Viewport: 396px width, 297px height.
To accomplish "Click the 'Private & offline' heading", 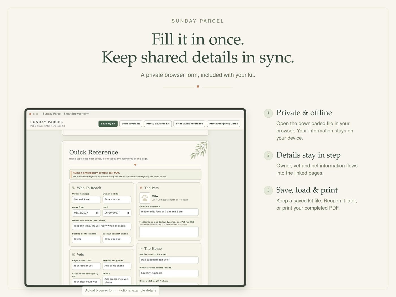I will coord(304,113).
